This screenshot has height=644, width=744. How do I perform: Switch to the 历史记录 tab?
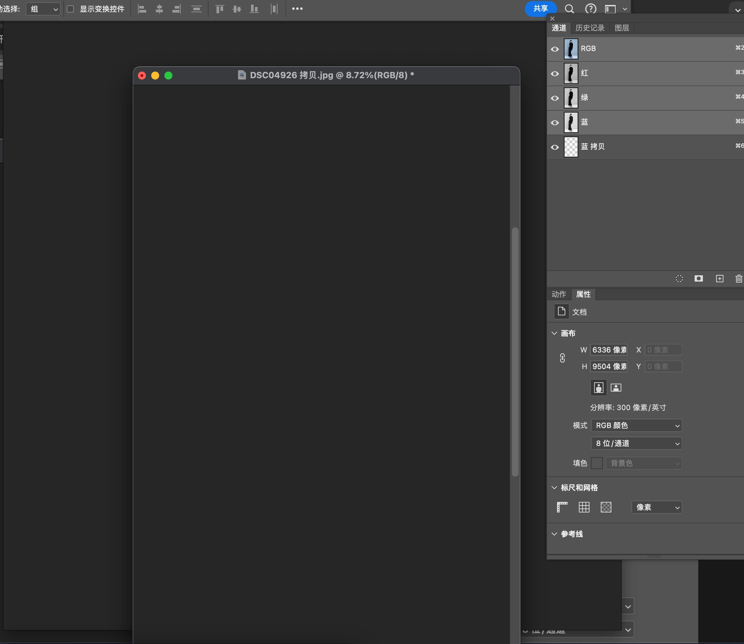pos(589,28)
